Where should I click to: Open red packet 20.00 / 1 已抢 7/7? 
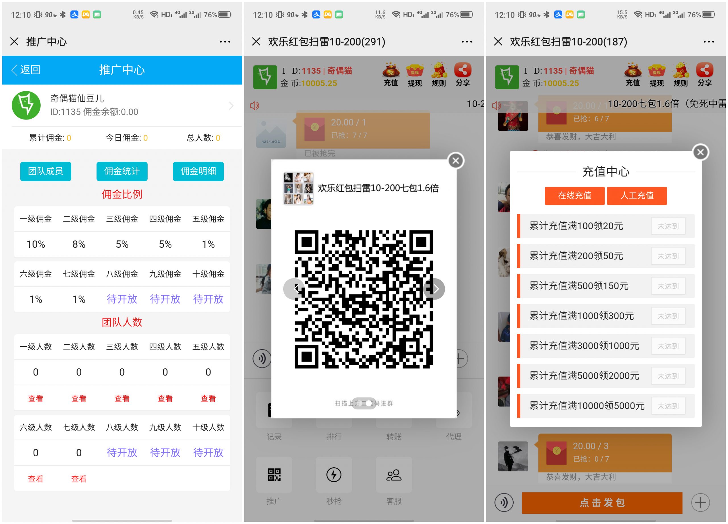tap(363, 130)
